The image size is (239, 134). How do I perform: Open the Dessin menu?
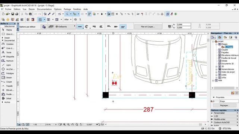pyautogui.click(x=32, y=9)
